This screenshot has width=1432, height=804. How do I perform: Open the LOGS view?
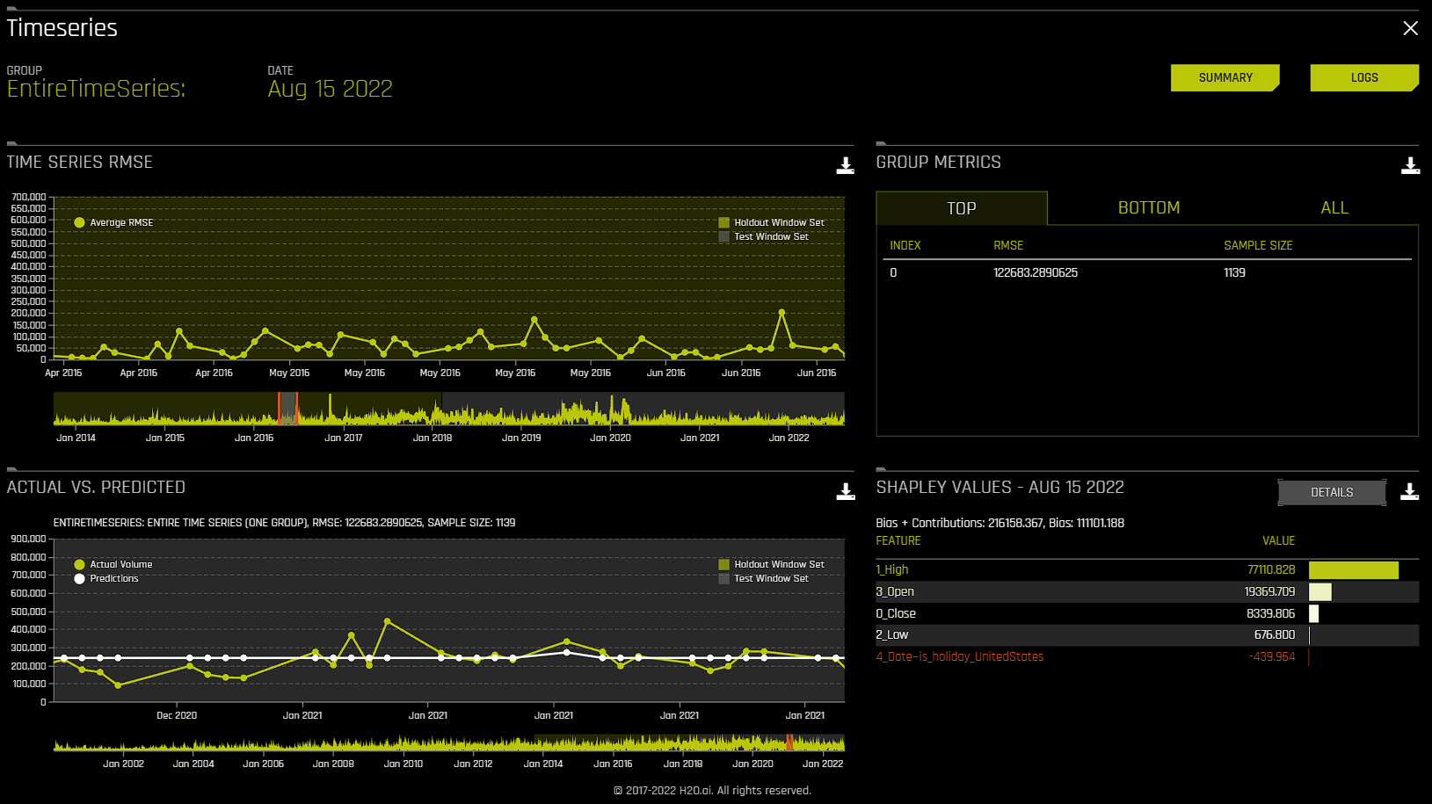tap(1364, 77)
